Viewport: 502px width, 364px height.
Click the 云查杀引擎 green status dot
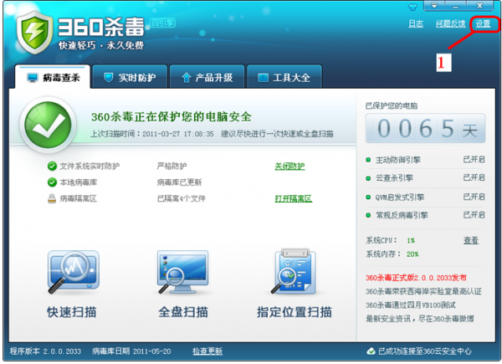pyautogui.click(x=368, y=178)
